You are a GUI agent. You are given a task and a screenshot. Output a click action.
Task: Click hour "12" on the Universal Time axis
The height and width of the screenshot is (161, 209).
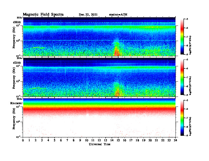click(99, 140)
